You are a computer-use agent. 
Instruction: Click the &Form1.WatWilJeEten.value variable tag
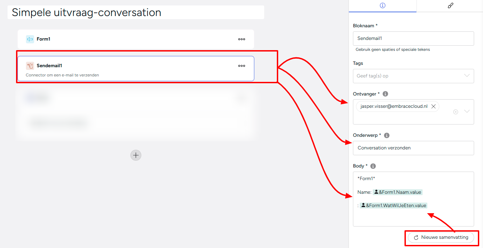pyautogui.click(x=394, y=205)
